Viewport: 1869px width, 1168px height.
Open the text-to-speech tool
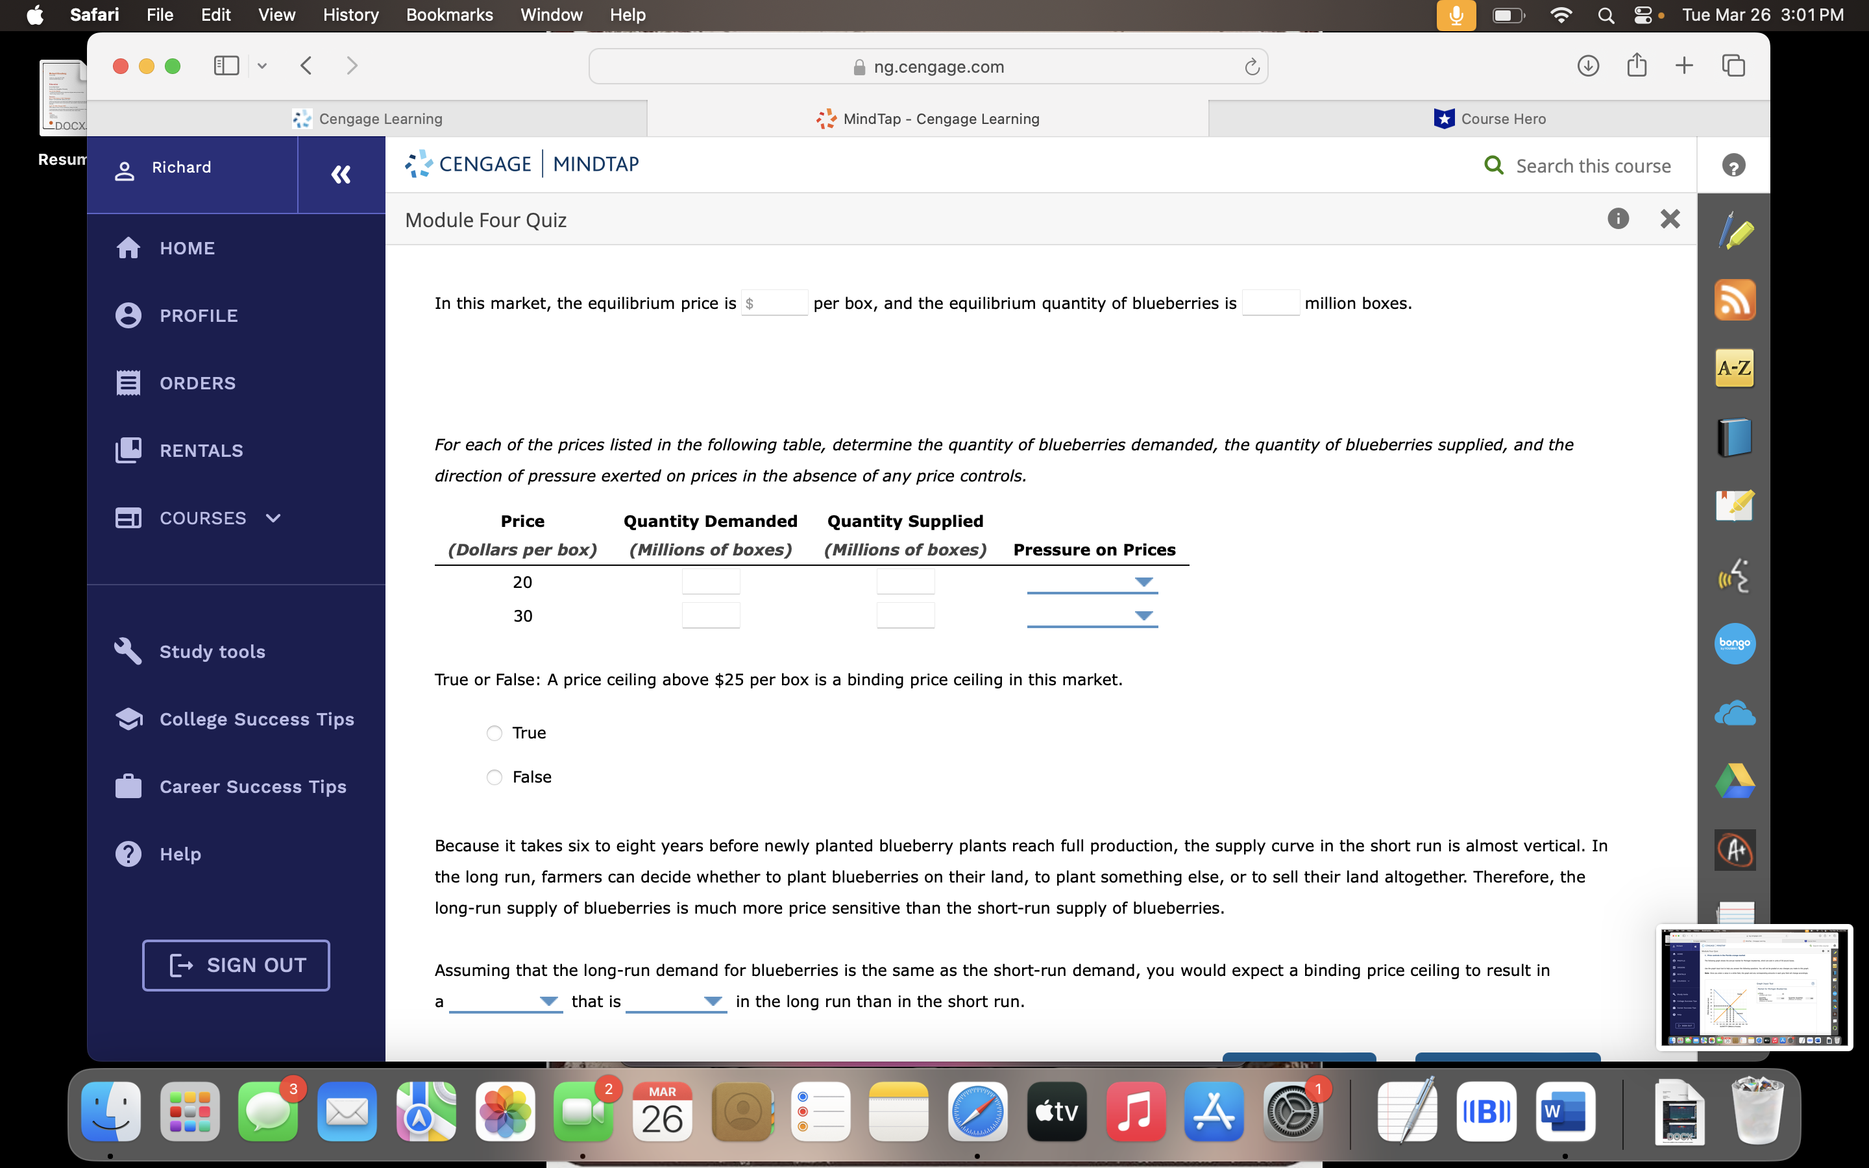coord(1735,575)
